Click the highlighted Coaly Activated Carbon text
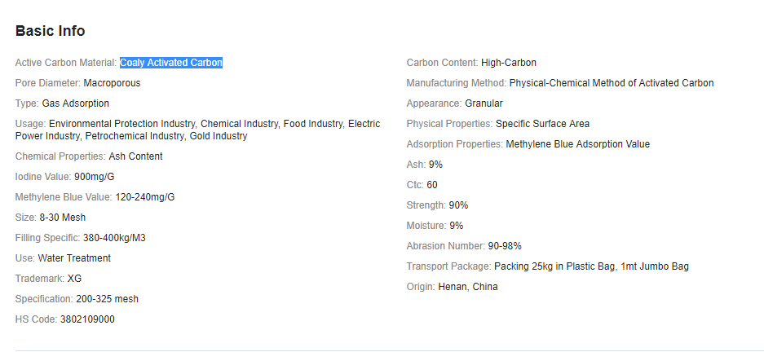Screen dimensions: 764x352 coord(171,63)
